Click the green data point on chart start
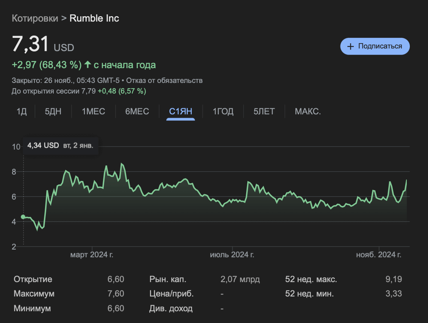This screenshot has width=428, height=323. click(x=23, y=217)
